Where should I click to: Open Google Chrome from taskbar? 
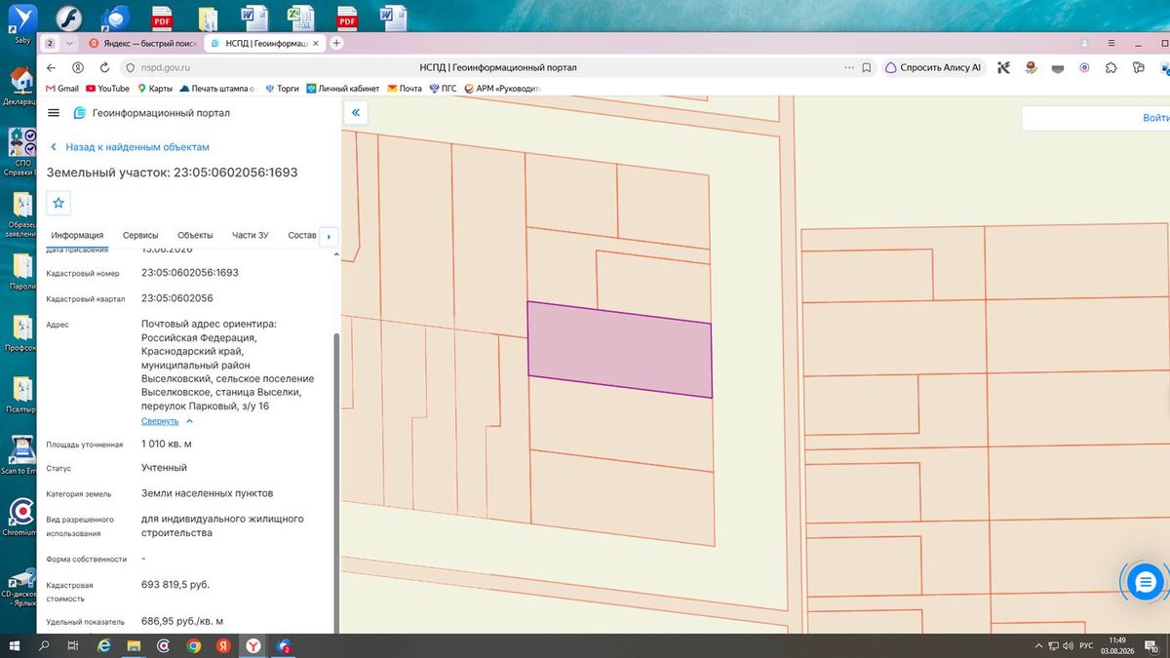[193, 645]
